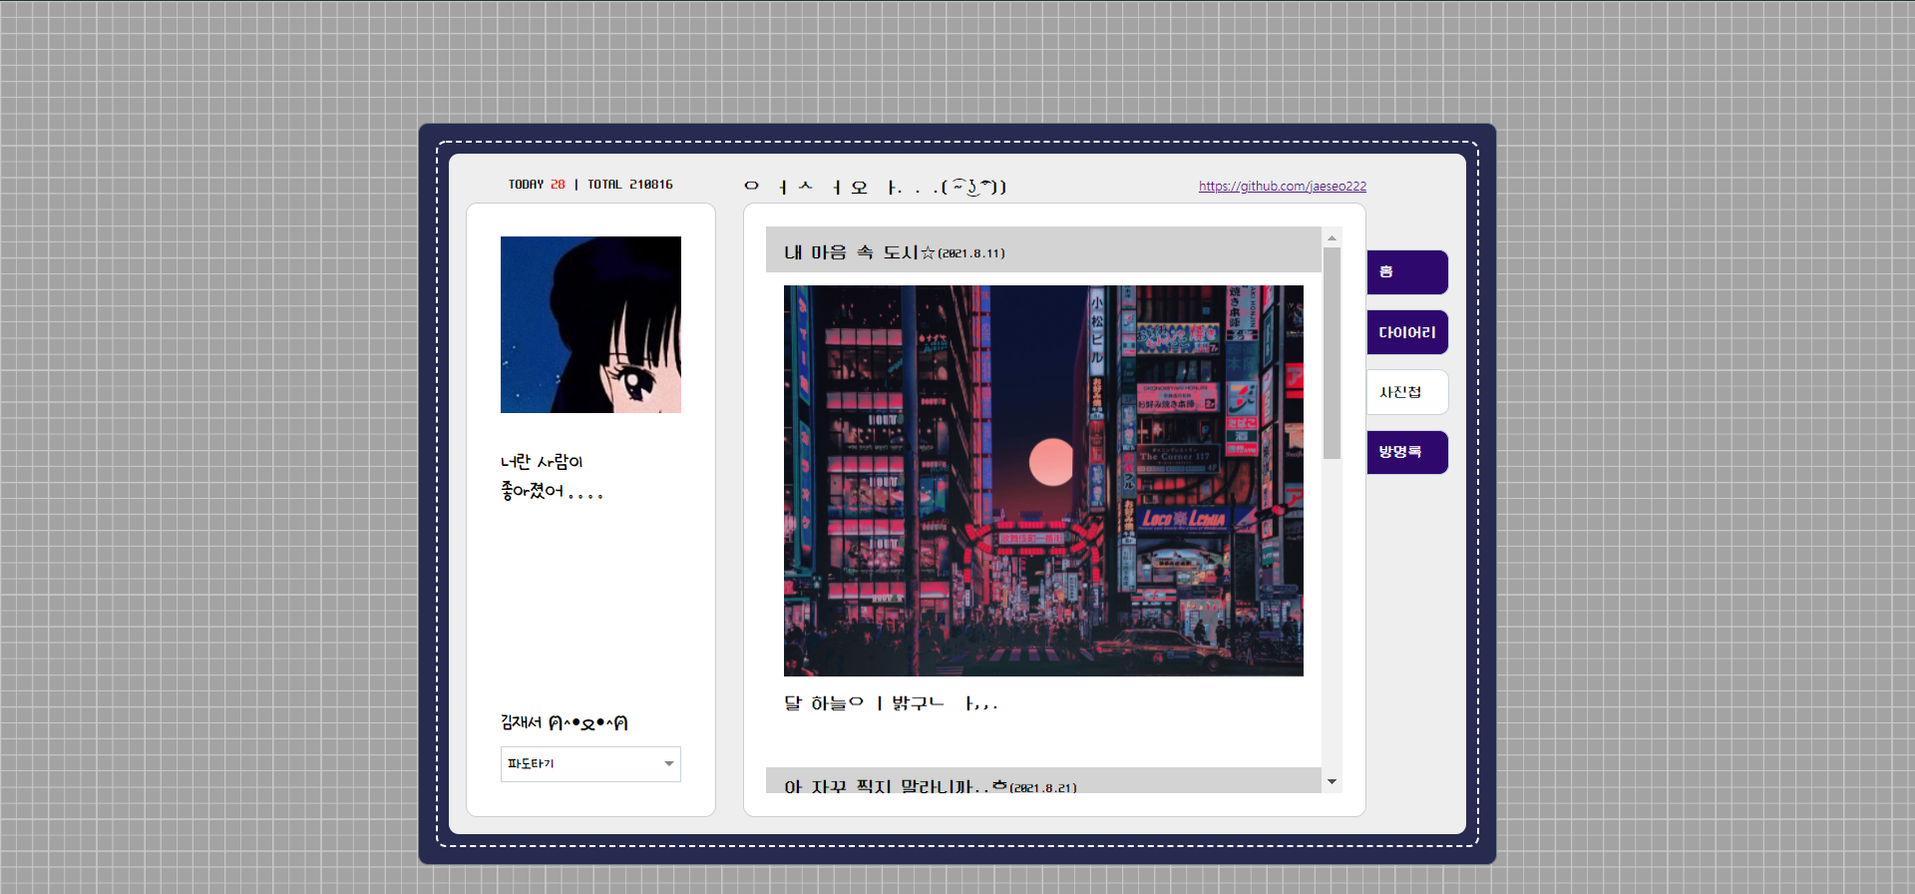This screenshot has width=1915, height=894.
Task: Click the TOTAL 210816 counter
Action: pos(629,185)
